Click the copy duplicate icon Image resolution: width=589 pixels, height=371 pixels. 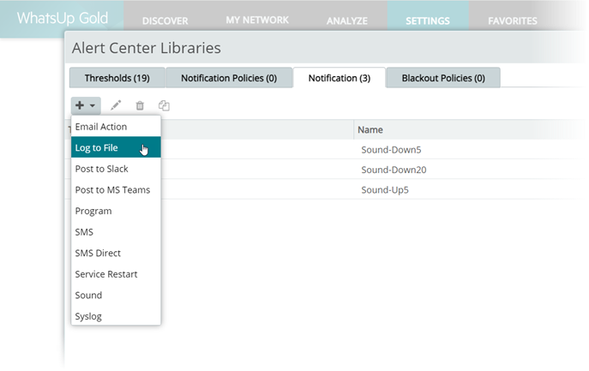tap(164, 105)
